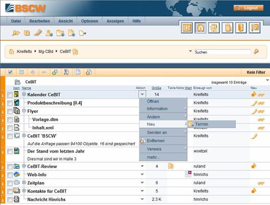Click the shared icon in CeBIT-Review row
The image size is (270, 205).
170,166
